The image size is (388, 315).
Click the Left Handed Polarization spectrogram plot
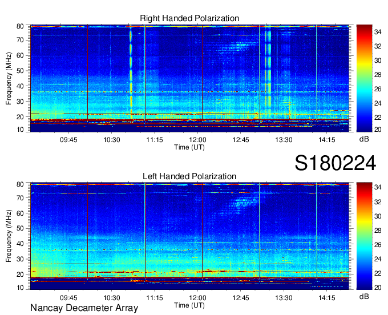(x=189, y=236)
